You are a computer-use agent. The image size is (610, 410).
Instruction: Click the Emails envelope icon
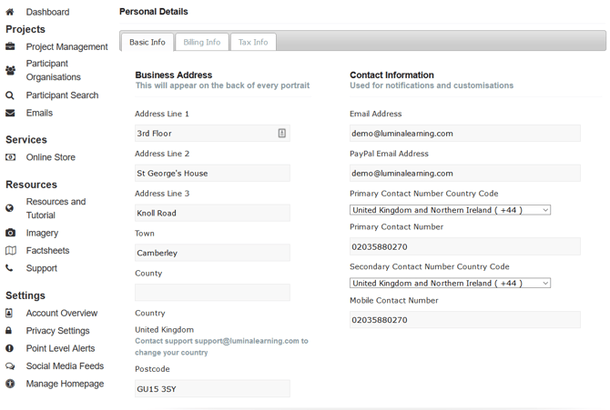pos(10,113)
